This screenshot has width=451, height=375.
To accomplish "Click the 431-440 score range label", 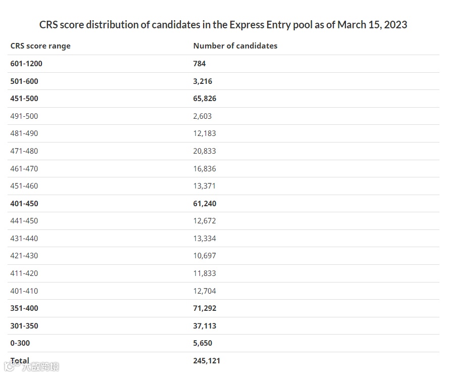I will (24, 239).
